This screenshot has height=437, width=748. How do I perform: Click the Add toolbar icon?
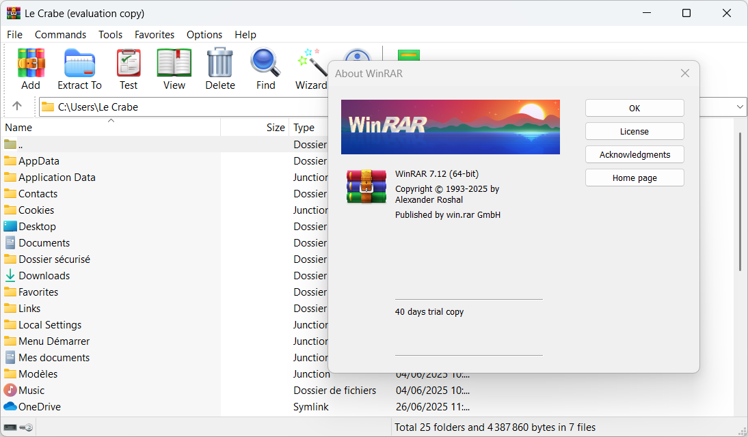[31, 63]
